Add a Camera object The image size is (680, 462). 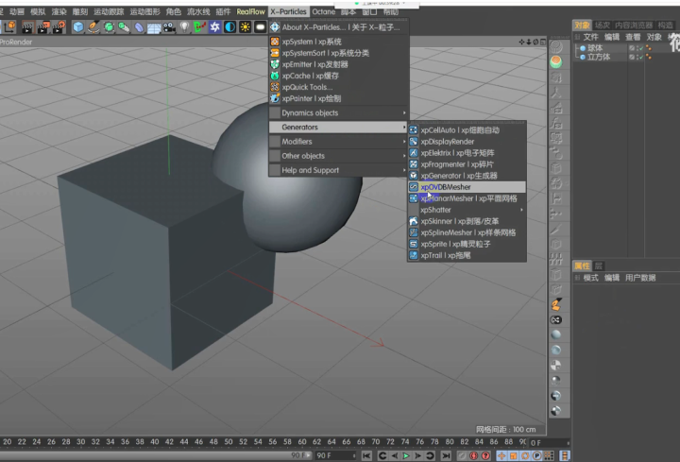coord(169,27)
